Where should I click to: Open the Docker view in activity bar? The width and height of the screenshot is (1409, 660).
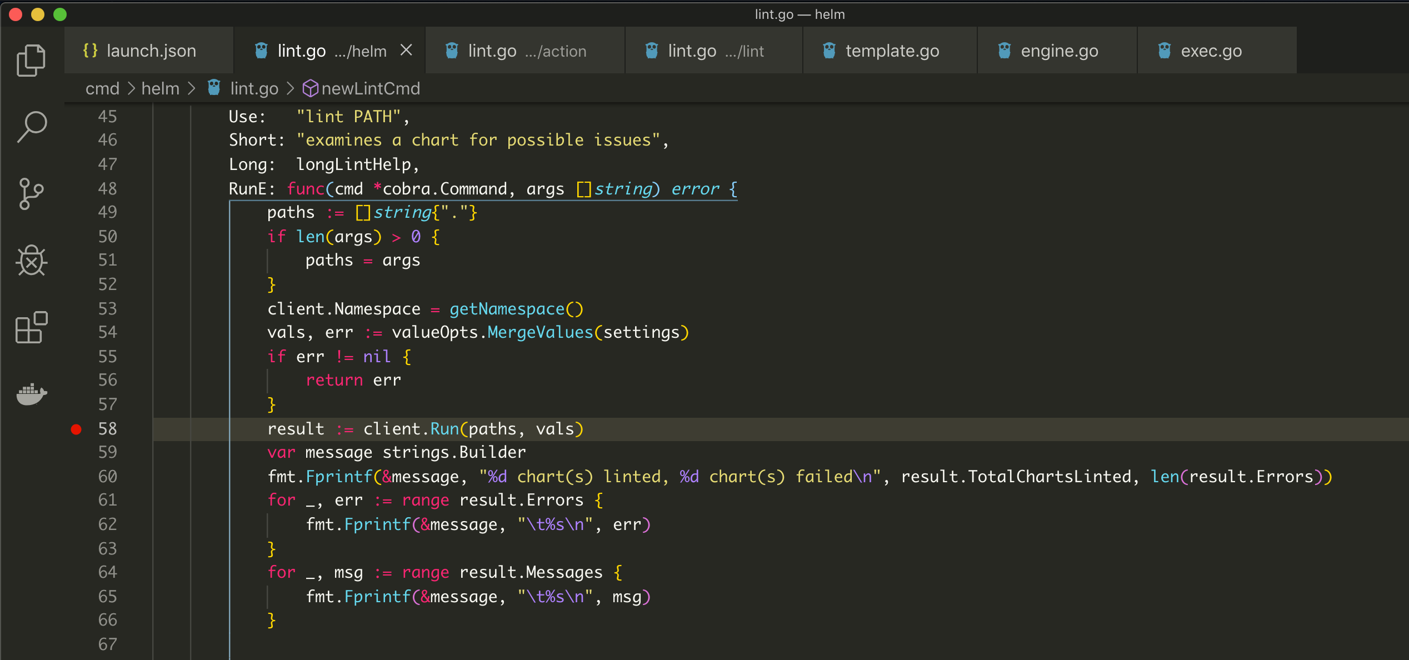31,394
